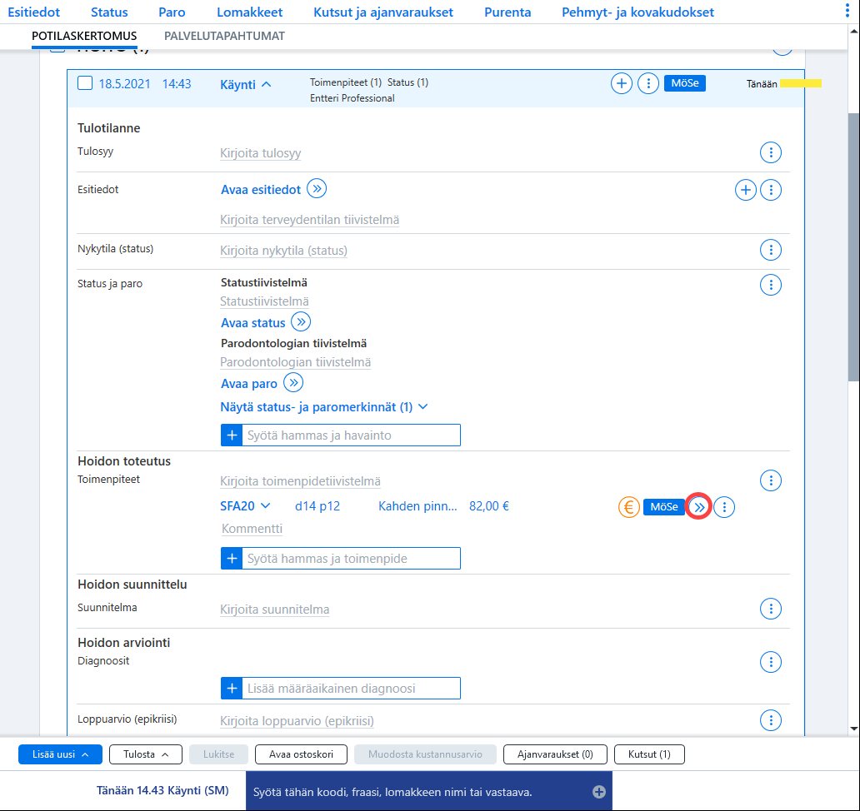Viewport: 860px width, 811px height.
Task: Click the 82,00 € price
Action: (489, 505)
